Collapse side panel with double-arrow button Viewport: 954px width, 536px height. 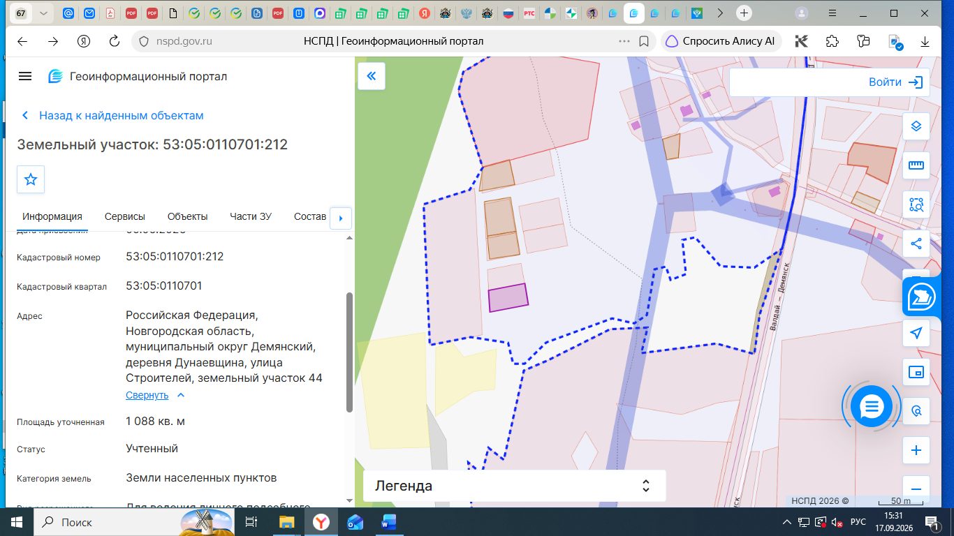pos(372,76)
